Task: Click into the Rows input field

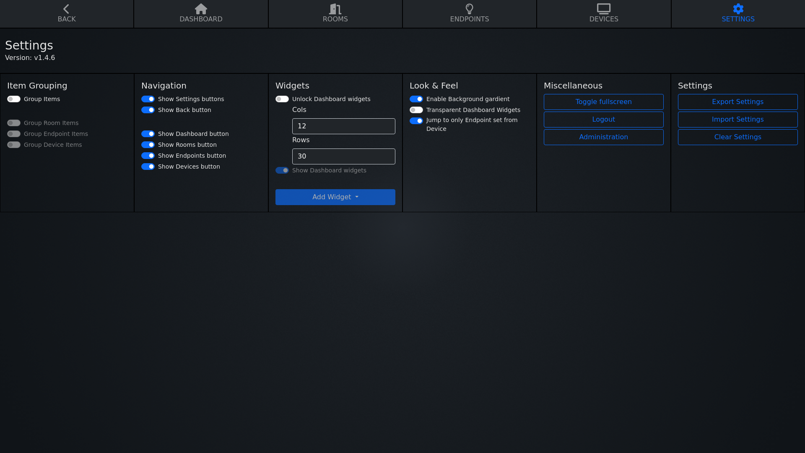Action: coord(343,156)
